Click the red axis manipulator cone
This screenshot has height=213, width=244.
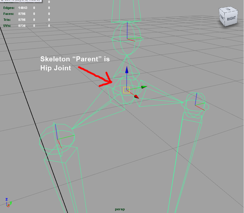click(x=137, y=96)
